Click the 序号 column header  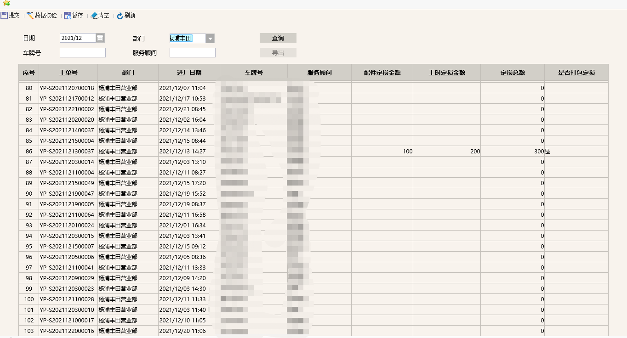[x=29, y=73]
